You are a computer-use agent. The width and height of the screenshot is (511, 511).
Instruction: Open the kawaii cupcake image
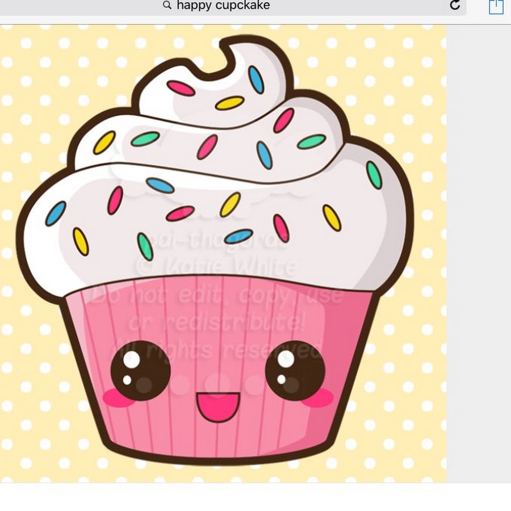223,254
